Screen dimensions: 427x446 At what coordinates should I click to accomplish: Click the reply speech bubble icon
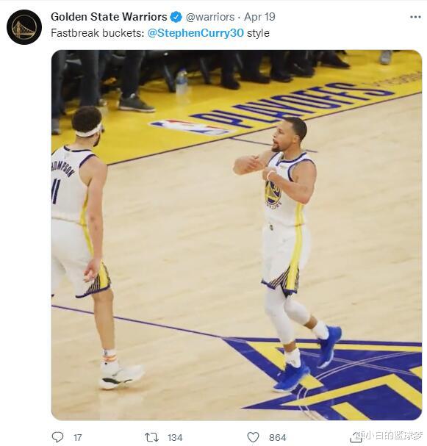pyautogui.click(x=58, y=437)
